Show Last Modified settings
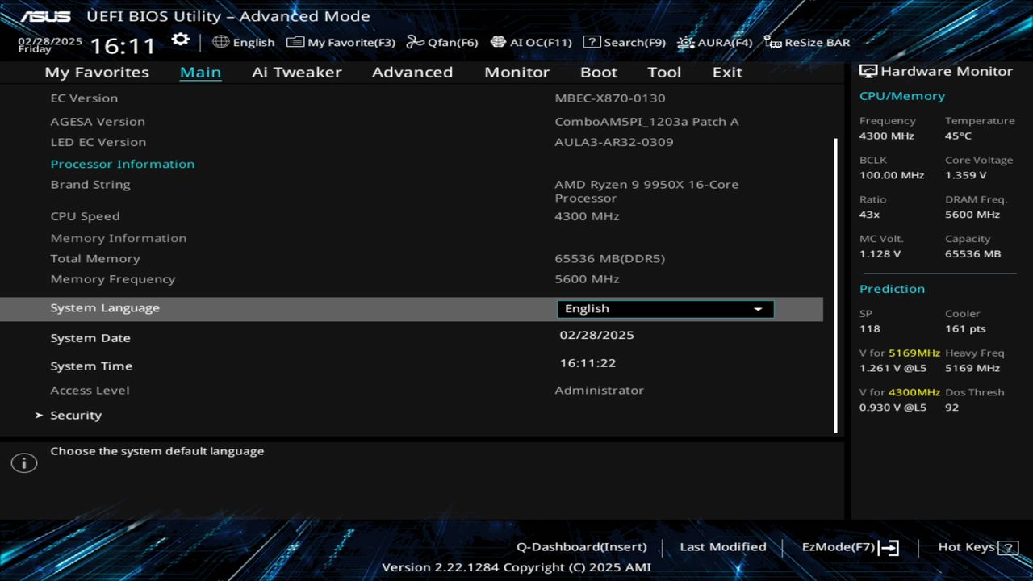 point(723,547)
